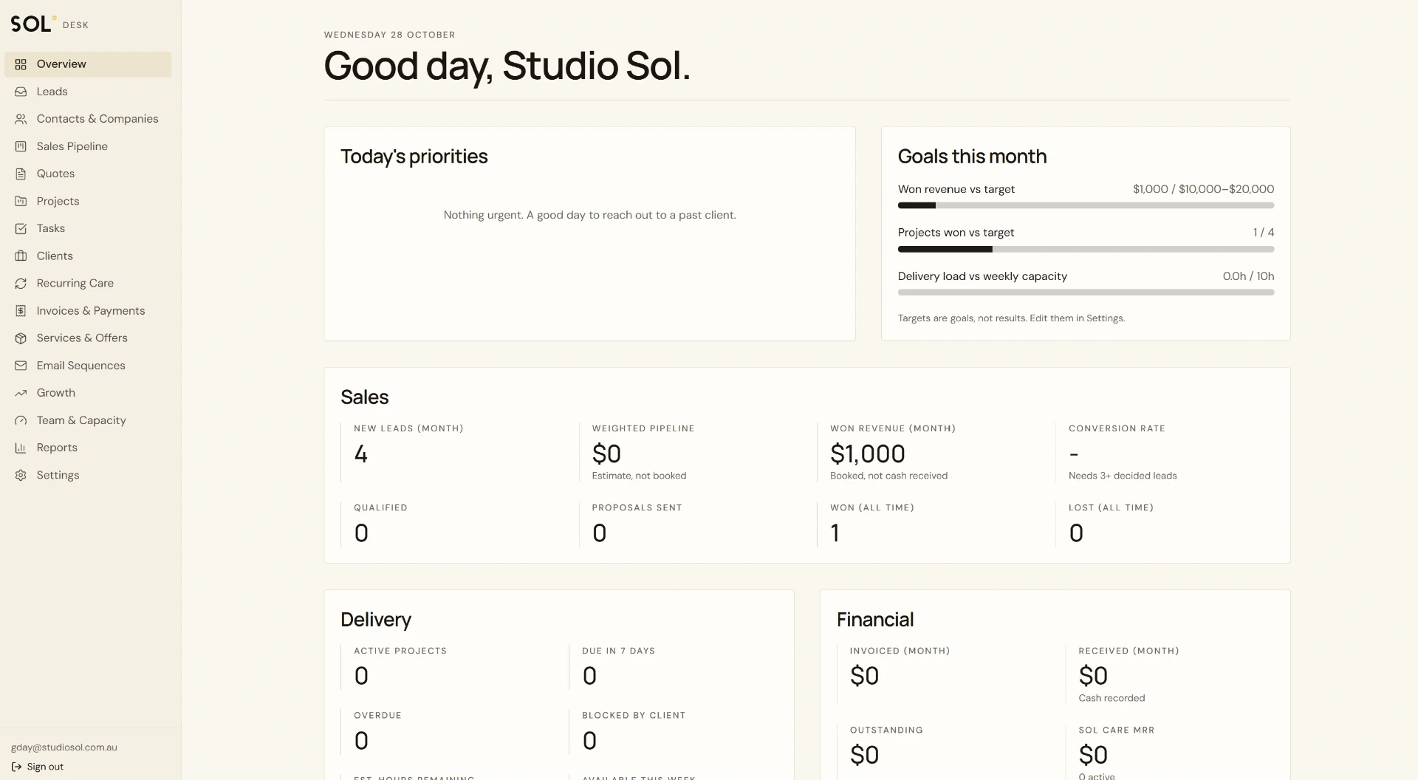Select the Recurring Care menu label
This screenshot has height=780, width=1418.
click(75, 283)
